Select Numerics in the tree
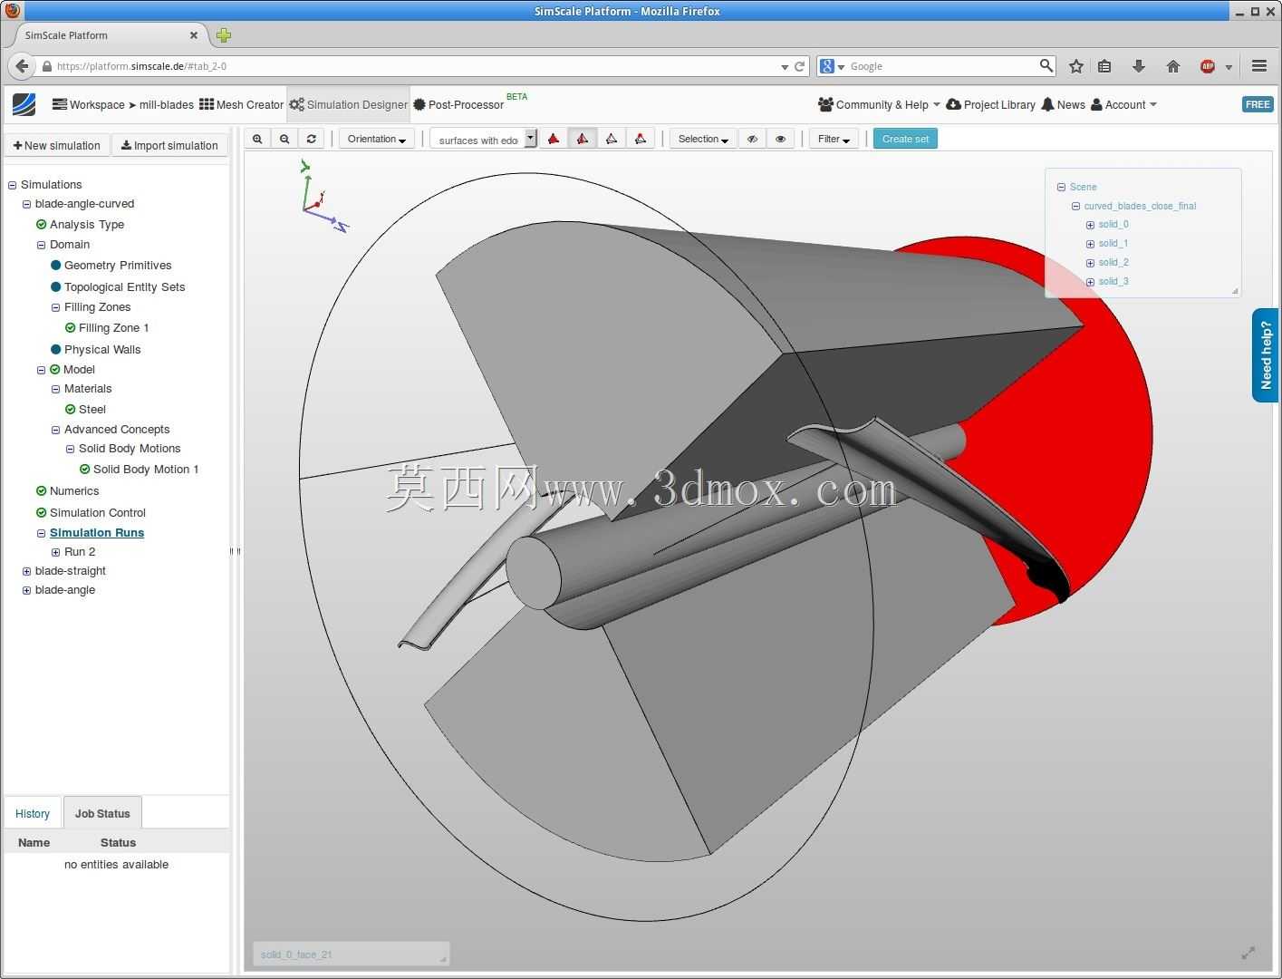This screenshot has width=1282, height=979. point(74,491)
